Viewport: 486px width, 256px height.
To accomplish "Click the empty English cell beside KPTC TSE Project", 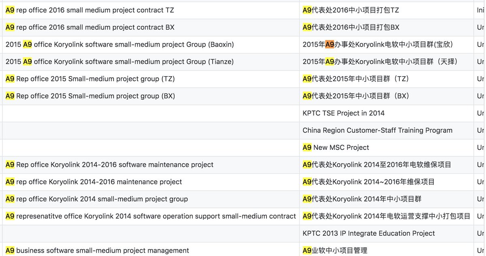I will pyautogui.click(x=151, y=113).
